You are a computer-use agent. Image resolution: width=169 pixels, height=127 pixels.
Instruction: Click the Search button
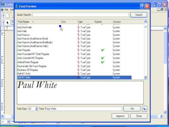click(x=139, y=15)
